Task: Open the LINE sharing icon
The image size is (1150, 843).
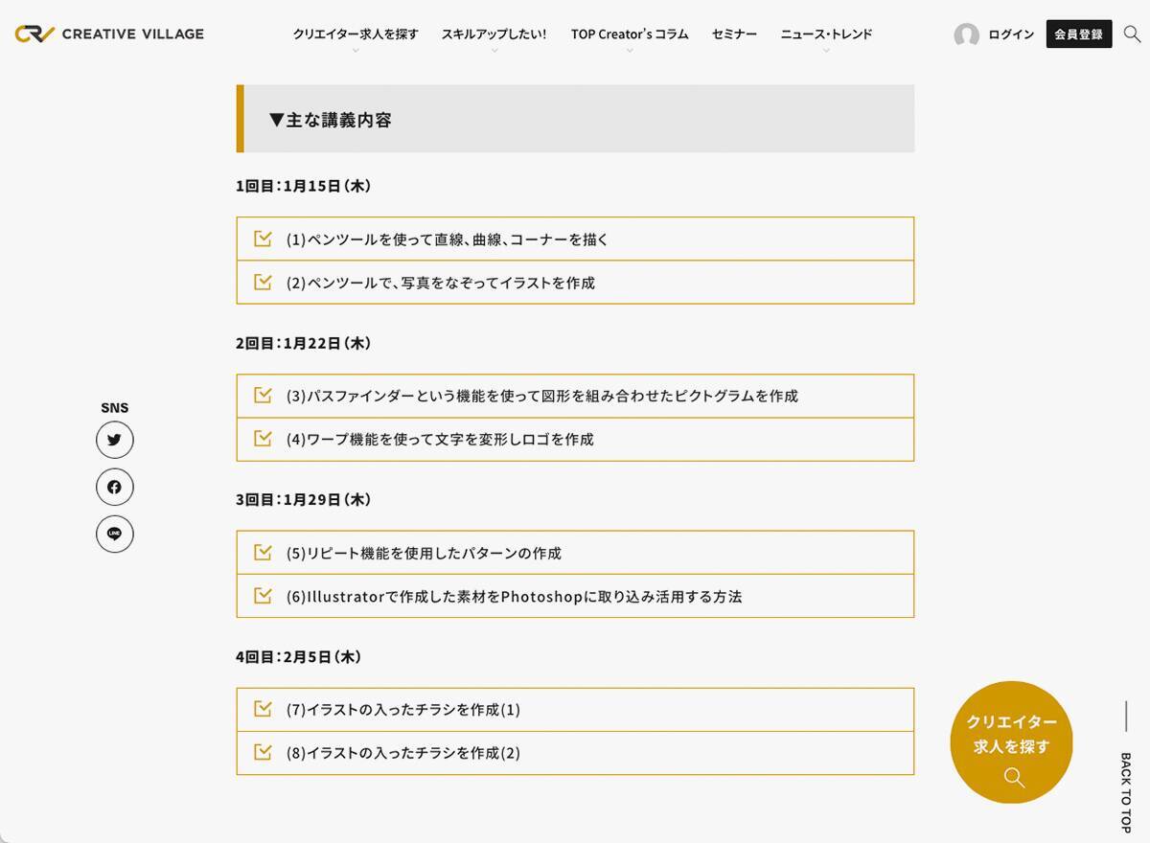Action: click(x=114, y=534)
